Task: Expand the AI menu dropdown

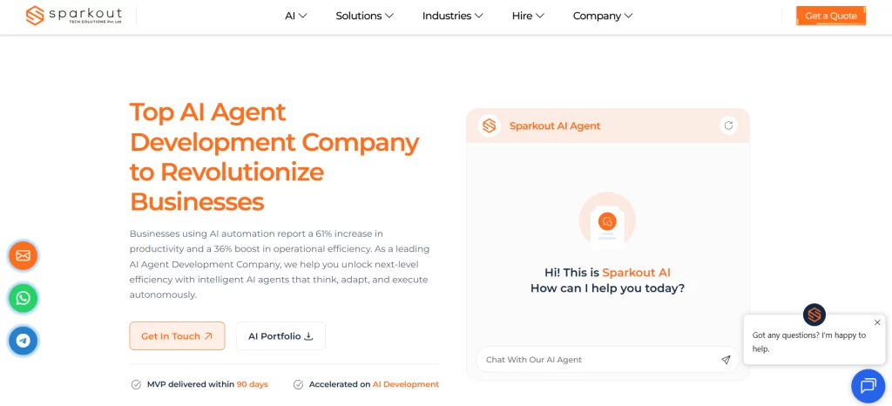Action: point(296,16)
